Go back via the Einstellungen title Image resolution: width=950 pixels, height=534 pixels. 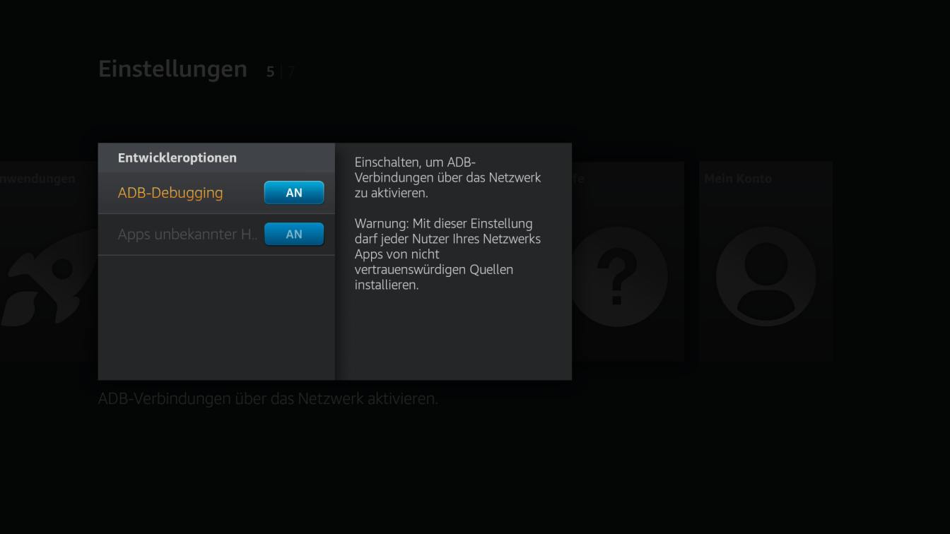pos(172,69)
